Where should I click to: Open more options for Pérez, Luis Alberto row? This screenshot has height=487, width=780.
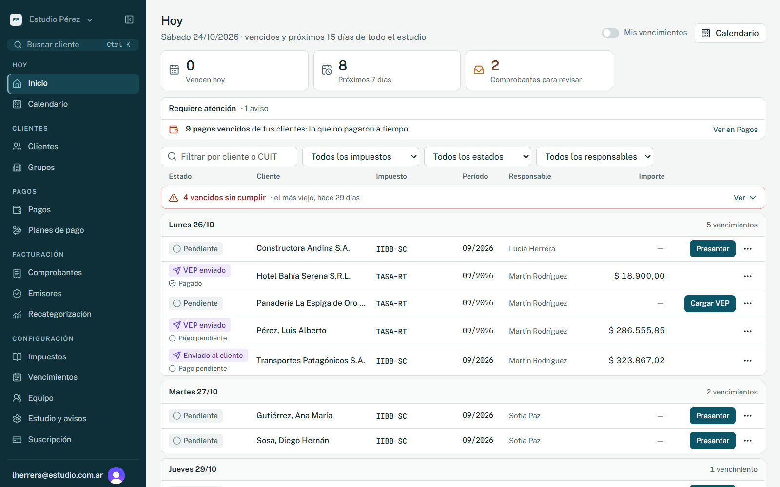[x=748, y=331]
